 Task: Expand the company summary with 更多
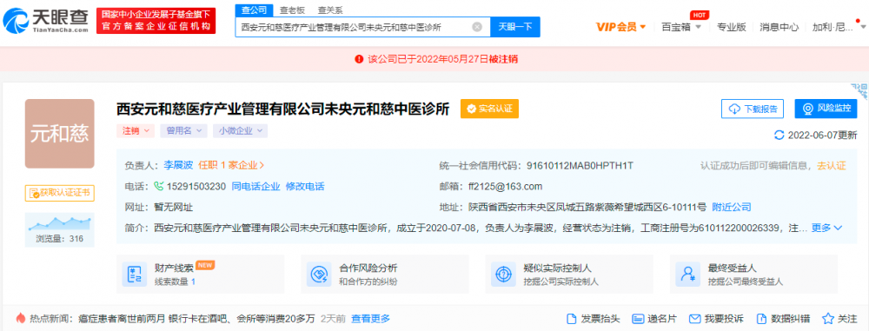[827, 228]
